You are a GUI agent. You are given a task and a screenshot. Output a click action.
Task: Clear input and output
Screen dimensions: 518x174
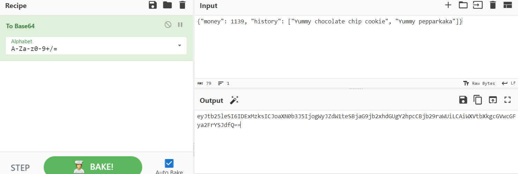pyautogui.click(x=493, y=5)
